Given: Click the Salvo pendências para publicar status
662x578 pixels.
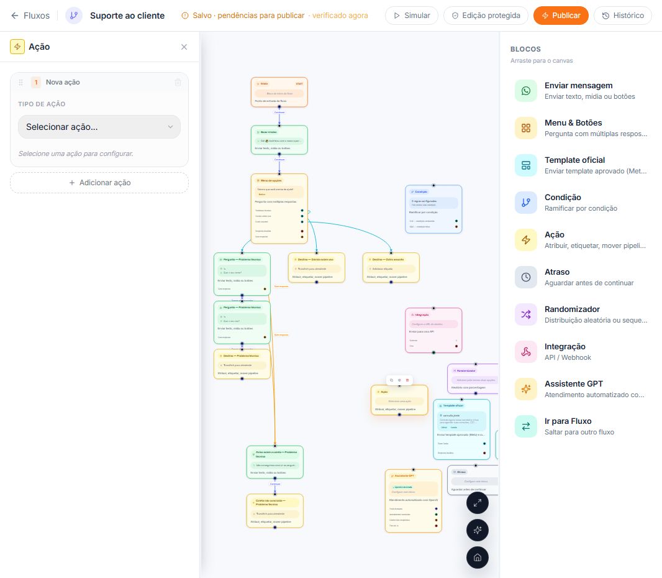Looking at the screenshot, I should point(243,16).
